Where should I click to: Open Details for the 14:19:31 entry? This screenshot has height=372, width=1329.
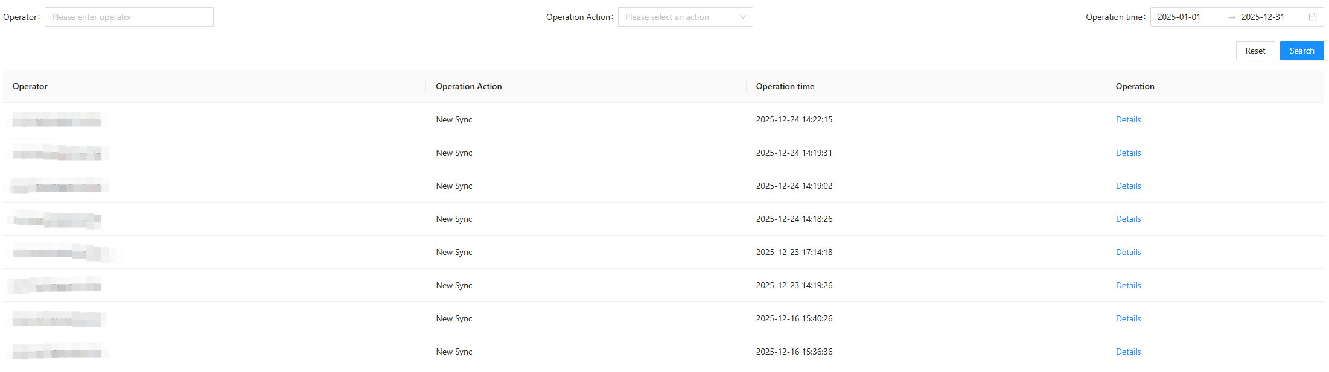(1128, 153)
